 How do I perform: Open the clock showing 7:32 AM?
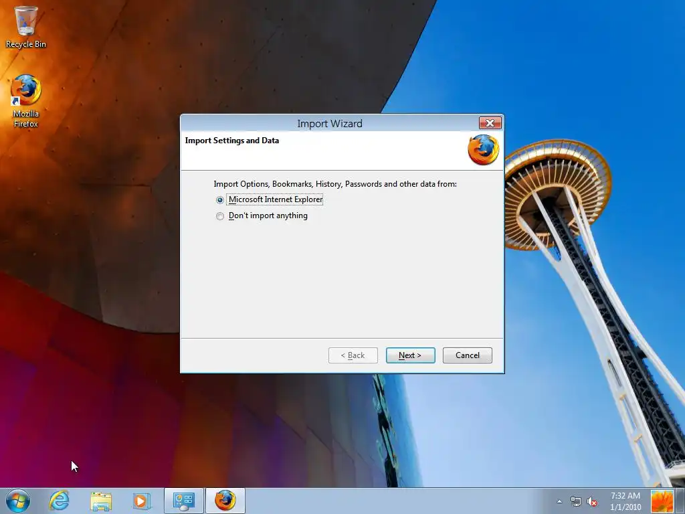tap(625, 501)
